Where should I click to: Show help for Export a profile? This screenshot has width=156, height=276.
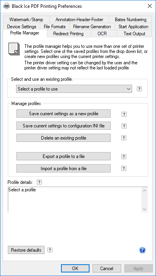124,156
